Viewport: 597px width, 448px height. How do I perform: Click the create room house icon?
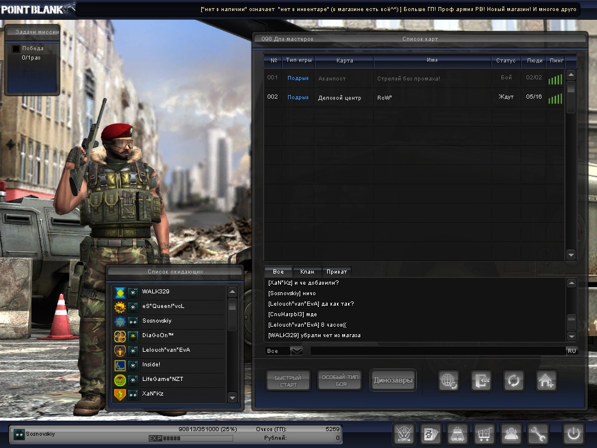click(x=546, y=381)
